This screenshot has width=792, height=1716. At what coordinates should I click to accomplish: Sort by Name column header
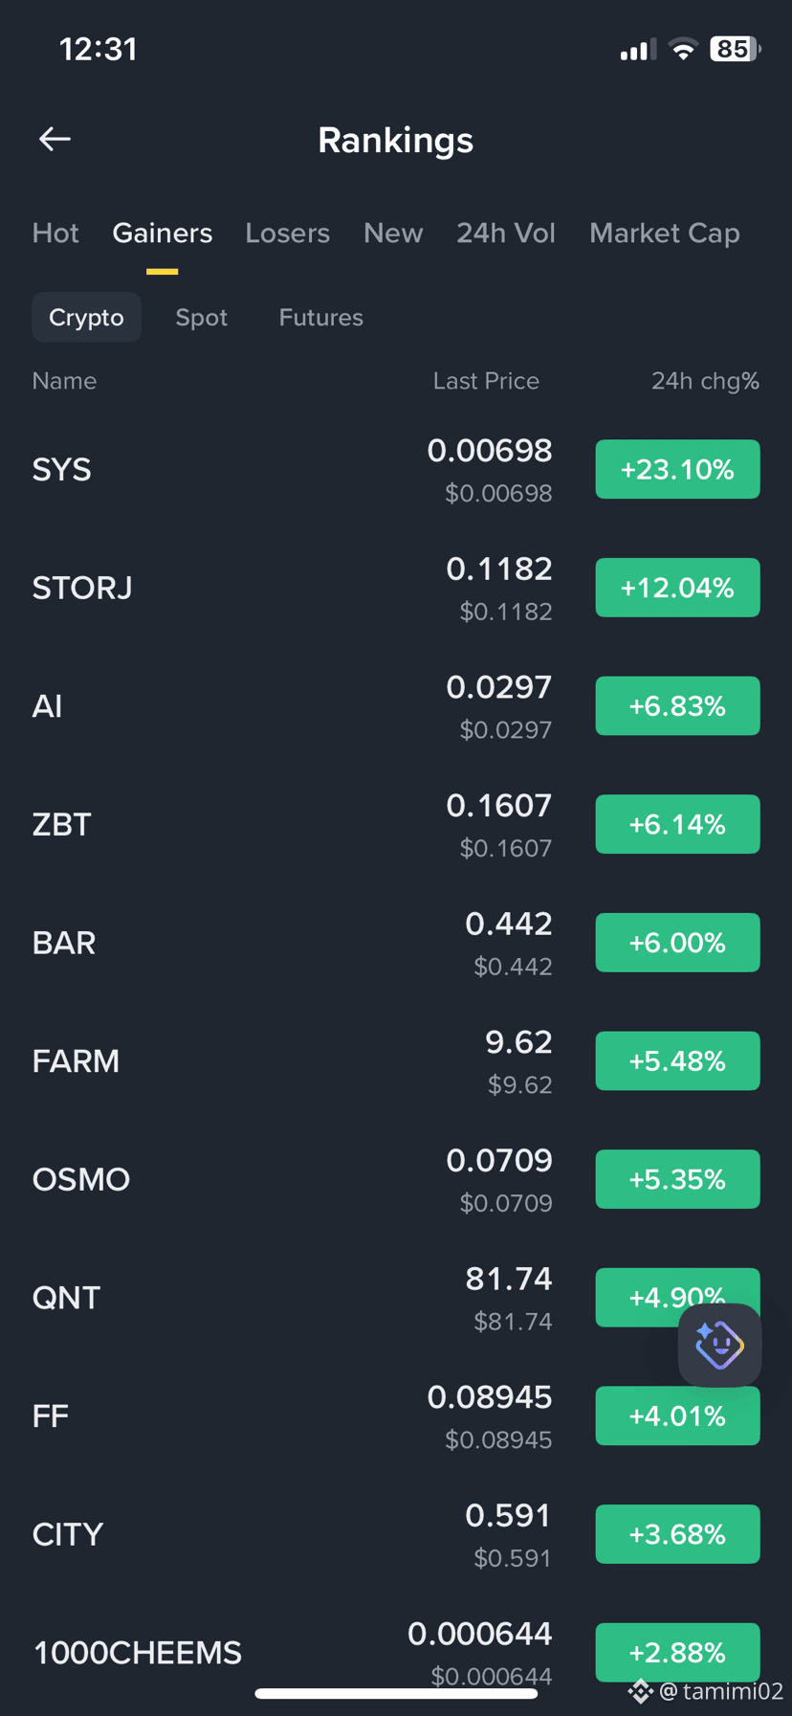pos(64,381)
